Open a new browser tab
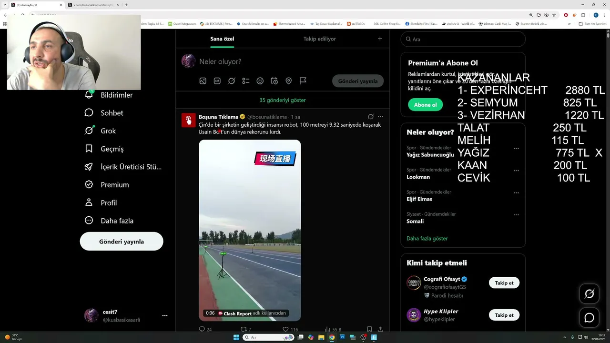This screenshot has width=610, height=343. [x=126, y=5]
